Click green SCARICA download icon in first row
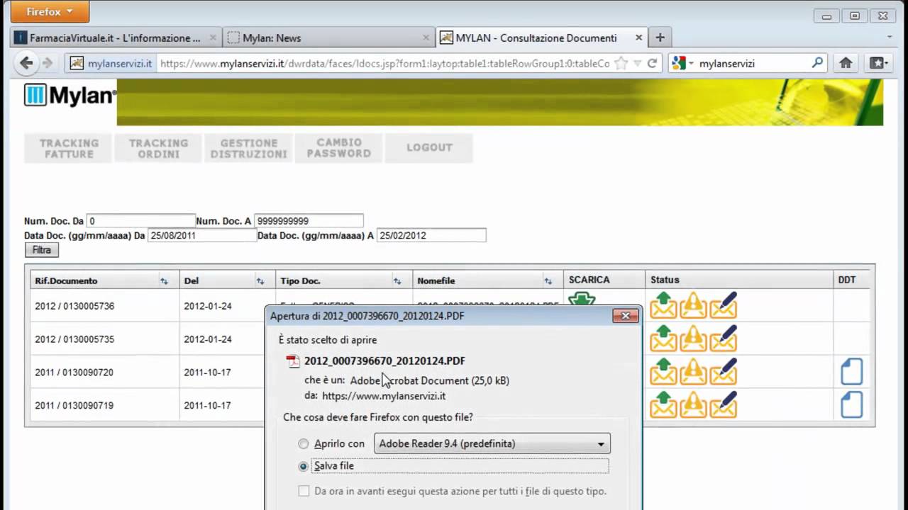 [x=582, y=300]
